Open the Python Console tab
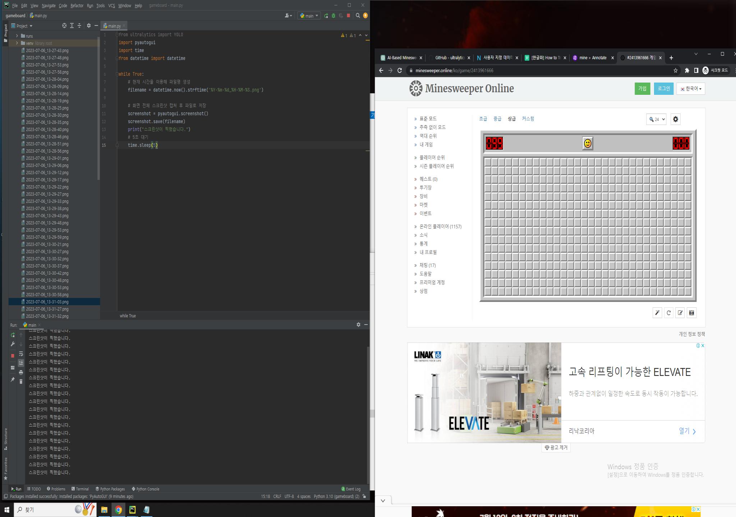 pos(146,489)
